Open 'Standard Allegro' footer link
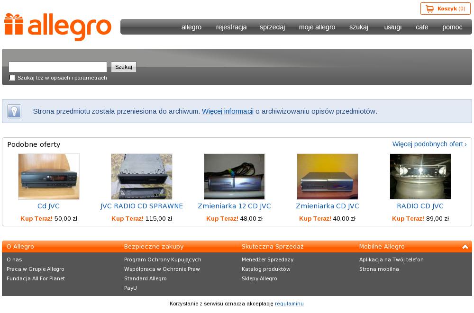The width and height of the screenshot is (474, 313). coord(146,278)
